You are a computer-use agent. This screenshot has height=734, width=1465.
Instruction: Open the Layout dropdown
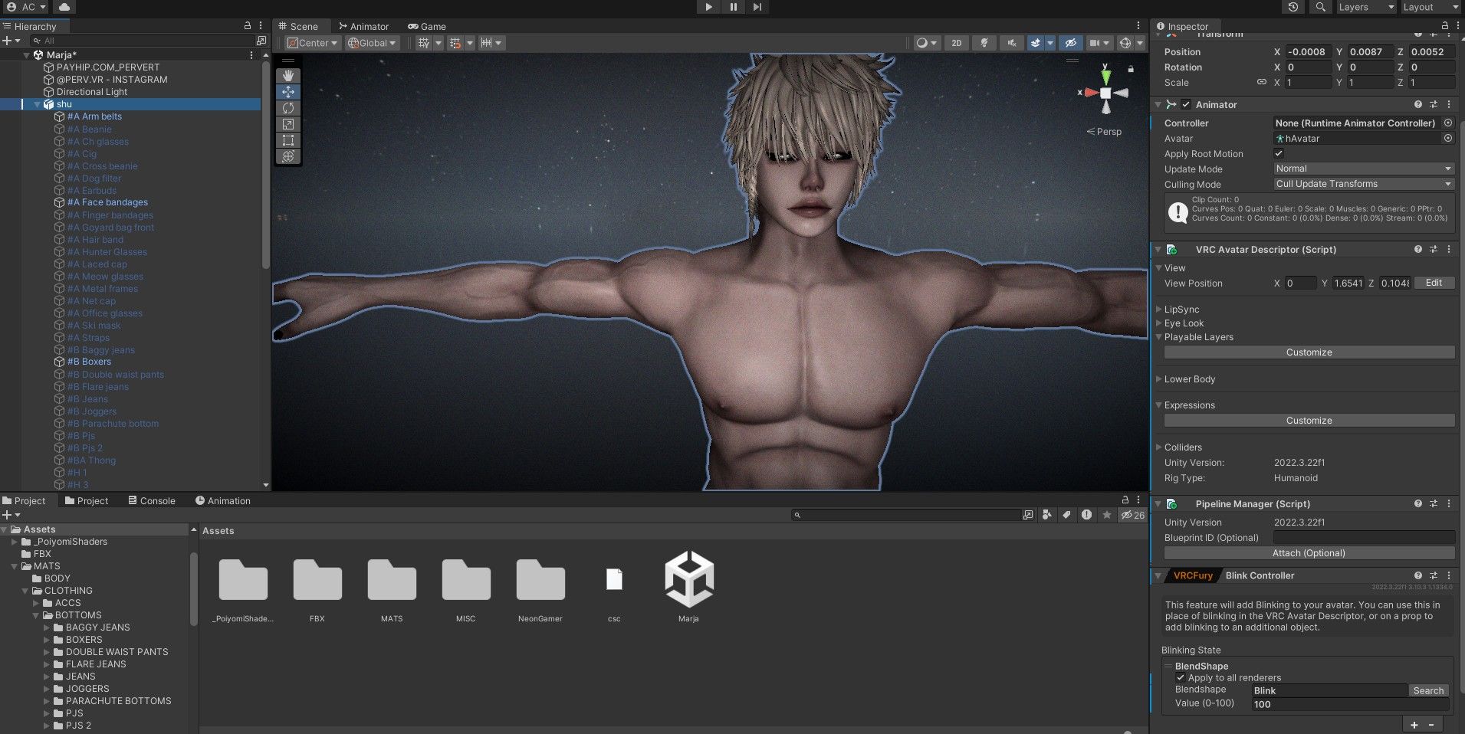(x=1431, y=7)
